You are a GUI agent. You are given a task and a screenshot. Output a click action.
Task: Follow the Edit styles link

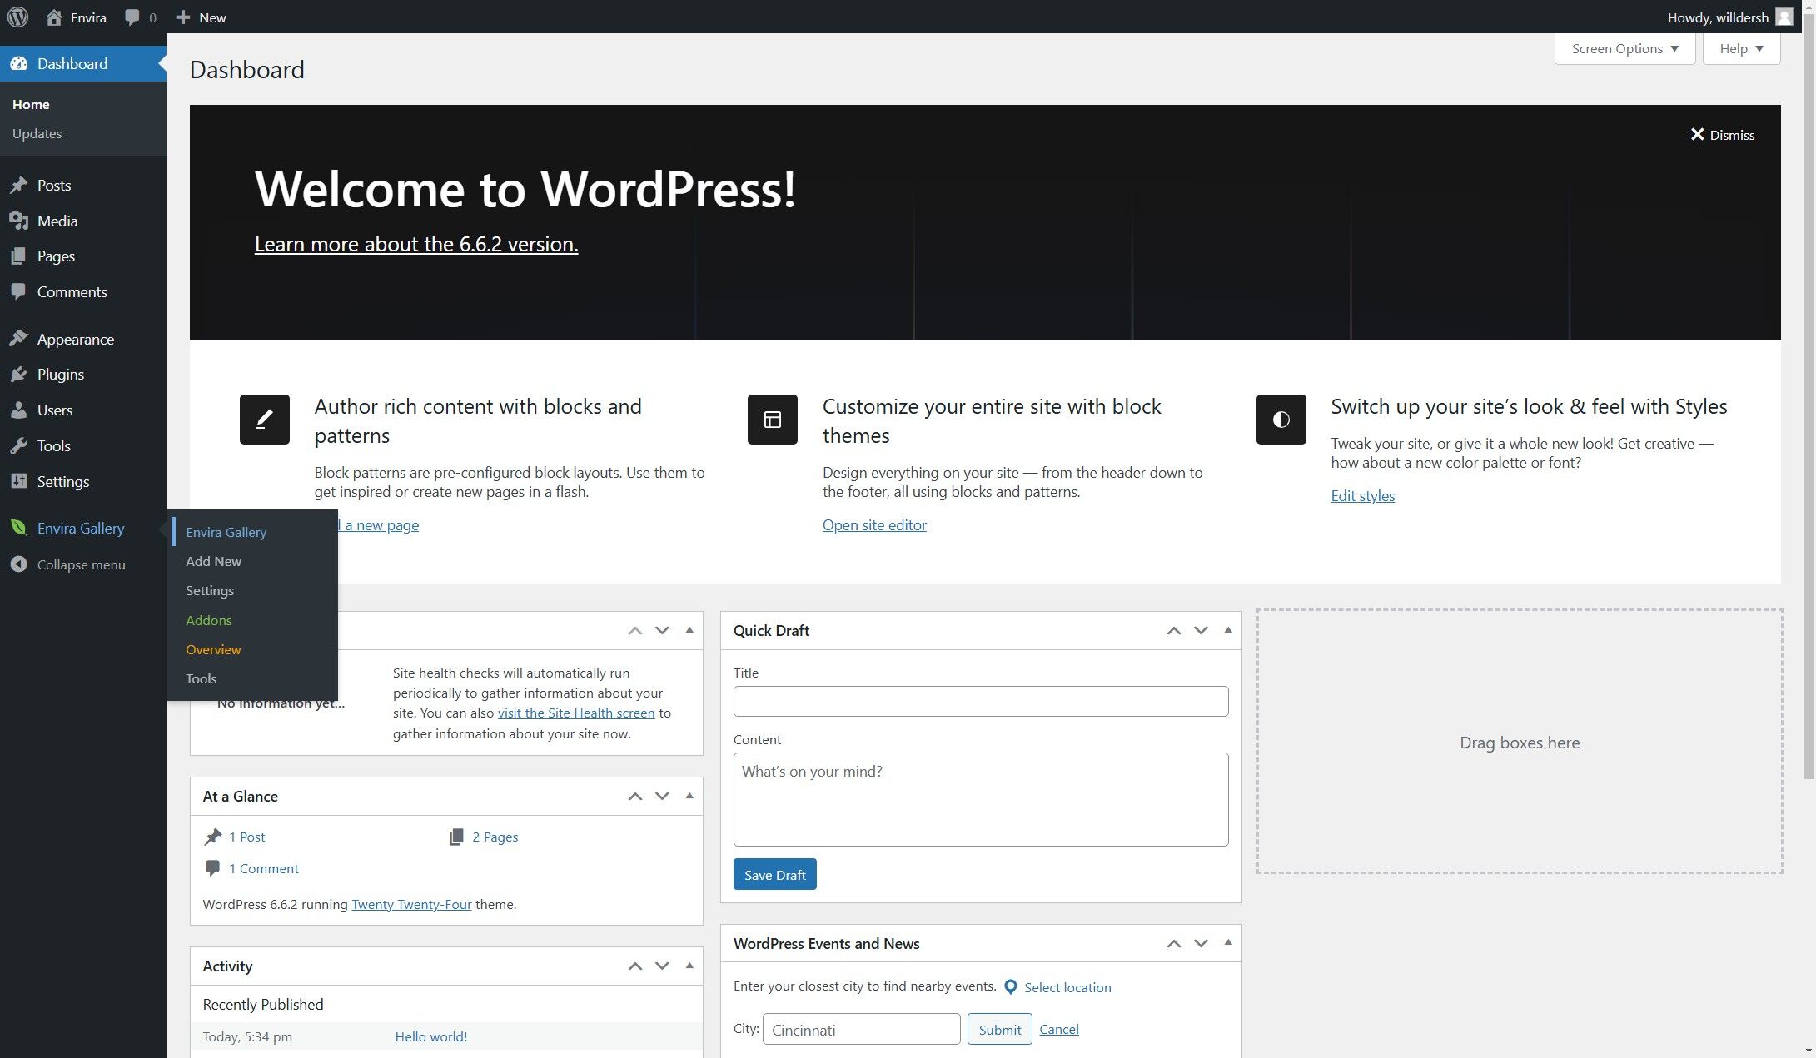tap(1362, 496)
